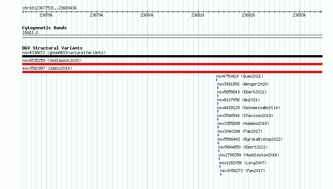333x189 pixels.
Task: Open variant nsv5546443 (ByrskaBishop2022)
Action: [x=250, y=139]
